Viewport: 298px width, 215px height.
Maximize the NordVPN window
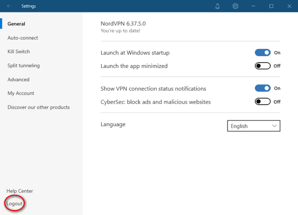pyautogui.click(x=271, y=6)
